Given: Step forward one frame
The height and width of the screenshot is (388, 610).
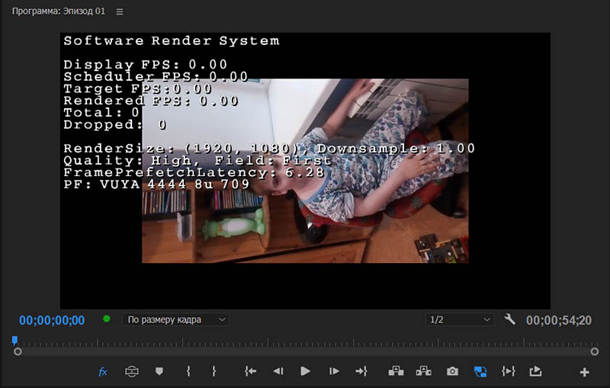Looking at the screenshot, I should pos(334,371).
